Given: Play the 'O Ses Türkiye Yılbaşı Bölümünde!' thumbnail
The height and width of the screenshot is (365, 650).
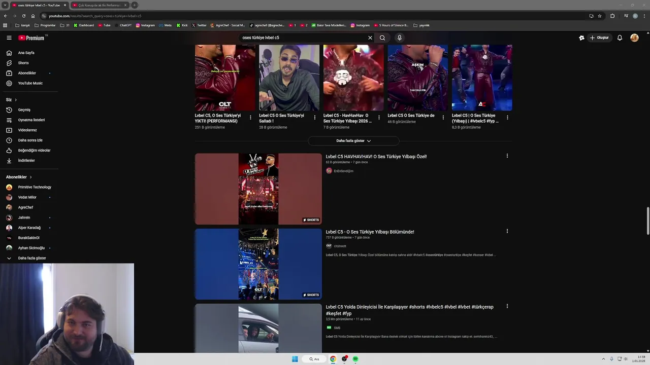Looking at the screenshot, I should point(258,264).
